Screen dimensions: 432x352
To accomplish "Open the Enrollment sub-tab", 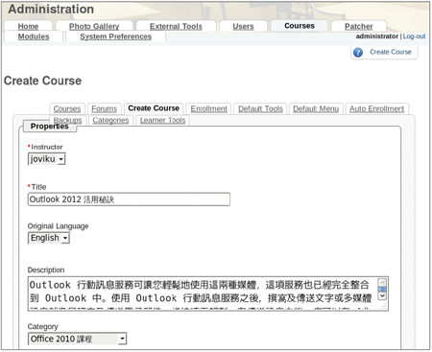I will point(209,108).
